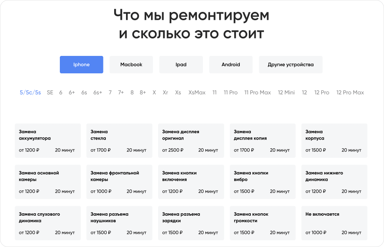Screen dimensions: 384x247
Task: Open the Замена слухового динамика card
Action: (48, 223)
